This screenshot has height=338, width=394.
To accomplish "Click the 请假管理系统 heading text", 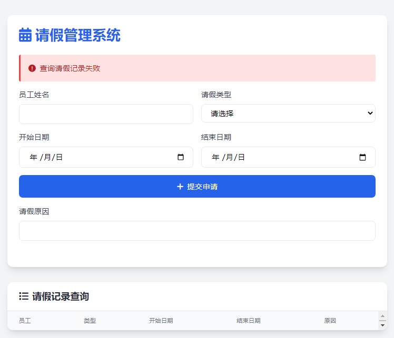I will coord(78,35).
